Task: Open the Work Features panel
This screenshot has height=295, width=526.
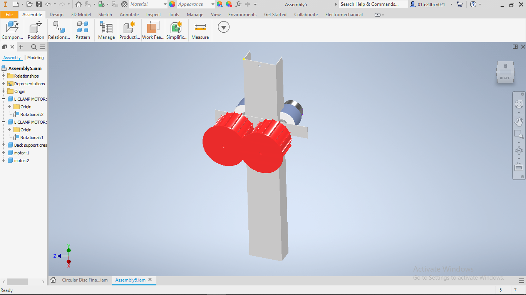Action: coord(153,31)
